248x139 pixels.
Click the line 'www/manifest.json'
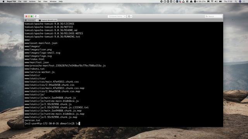(x=37, y=63)
